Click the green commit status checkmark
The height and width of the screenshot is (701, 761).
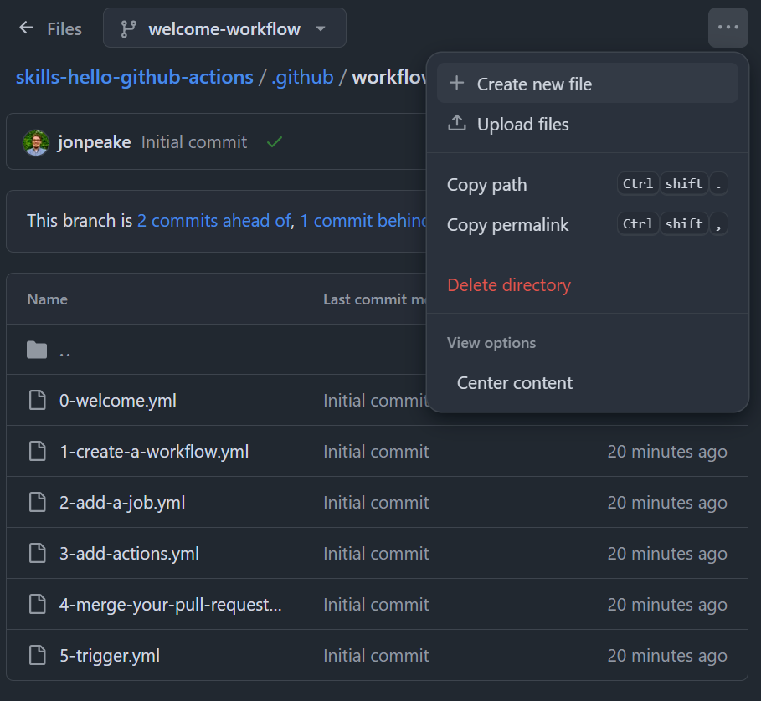274,142
